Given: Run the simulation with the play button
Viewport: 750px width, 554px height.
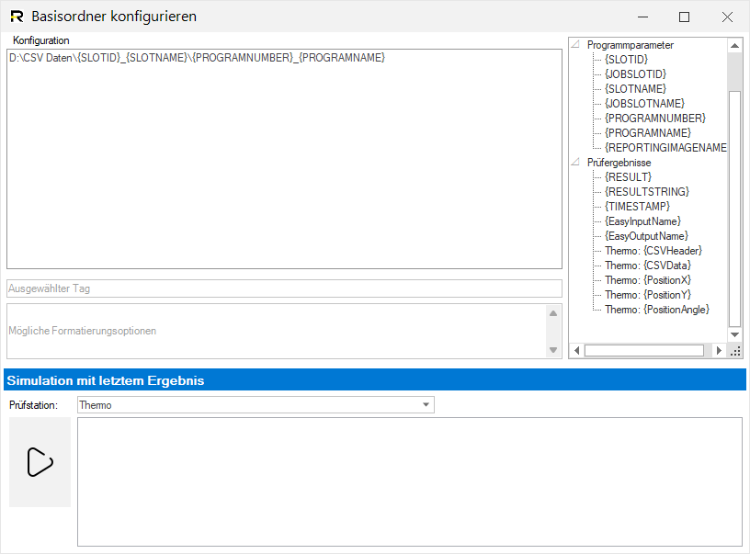Looking at the screenshot, I should point(40,462).
